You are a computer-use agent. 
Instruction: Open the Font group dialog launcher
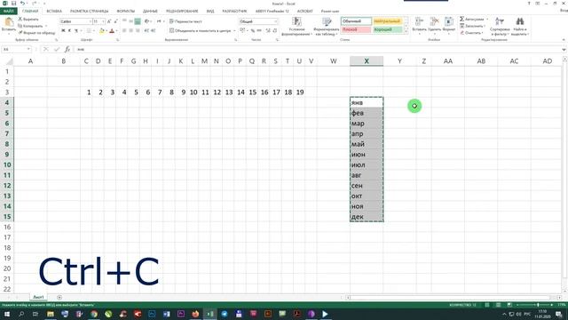point(118,39)
